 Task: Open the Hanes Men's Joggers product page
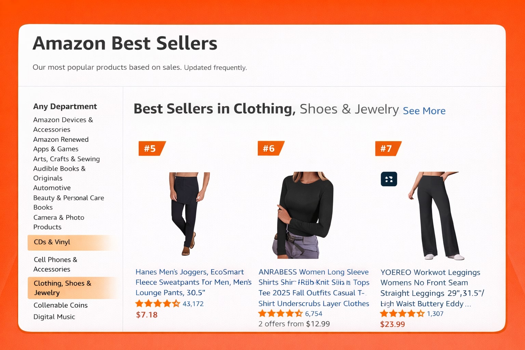tap(193, 282)
